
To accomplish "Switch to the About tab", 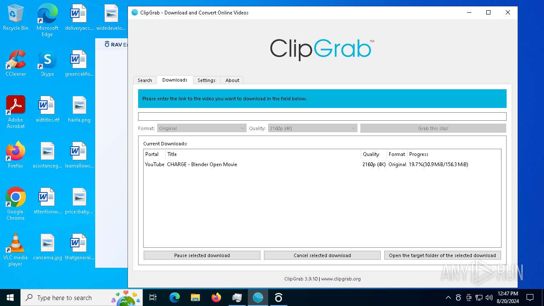I will [232, 80].
